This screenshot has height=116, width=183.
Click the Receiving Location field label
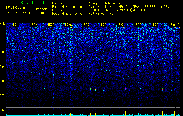coord(68,7)
